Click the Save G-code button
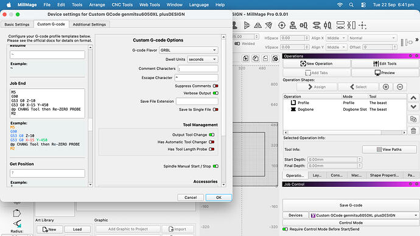The width and height of the screenshot is (420, 236). [x=351, y=205]
